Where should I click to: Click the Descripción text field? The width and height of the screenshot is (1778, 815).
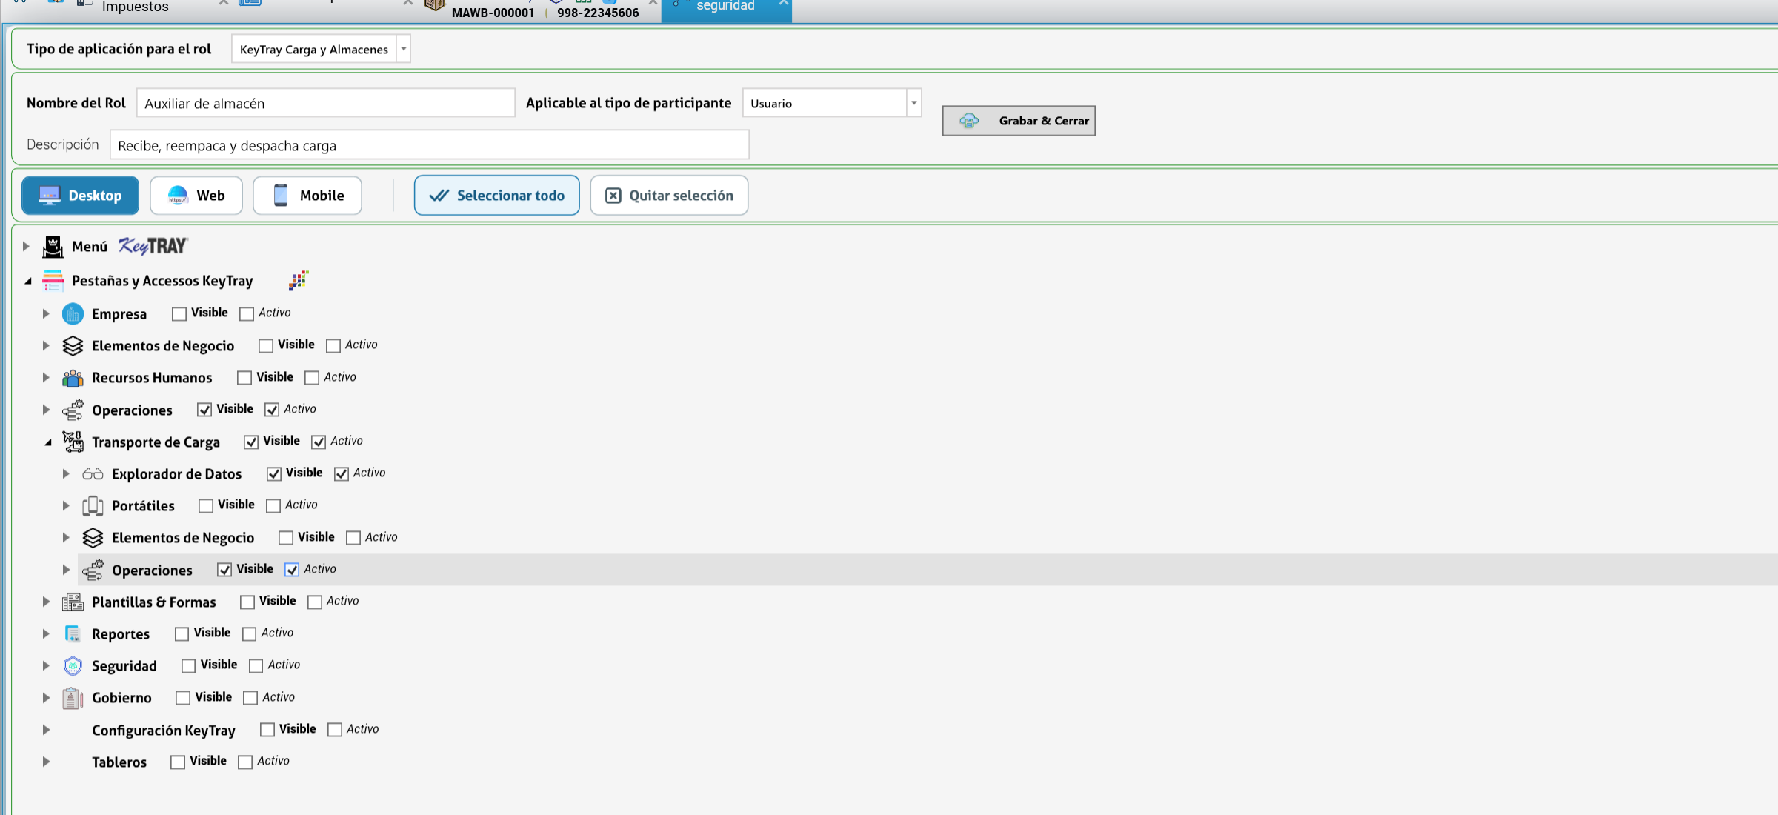click(430, 145)
